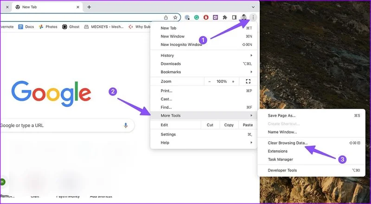Click the fullscreen icon in Zoom row
371x204 pixels.
(x=248, y=82)
